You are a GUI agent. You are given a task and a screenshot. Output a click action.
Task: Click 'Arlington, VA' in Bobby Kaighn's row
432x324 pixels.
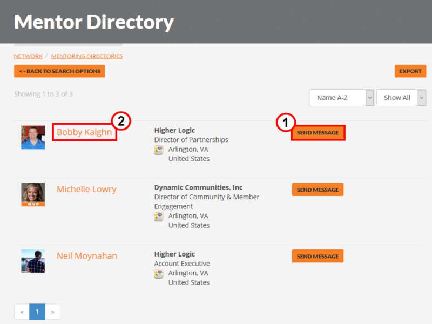coord(188,150)
